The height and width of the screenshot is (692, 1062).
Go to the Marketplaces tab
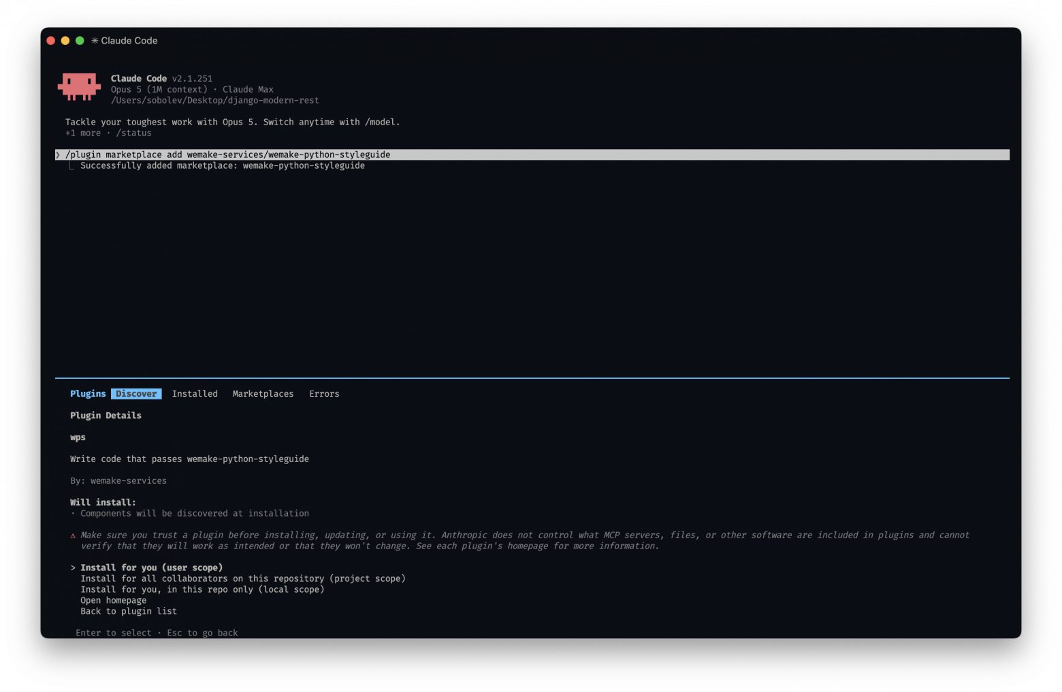pyautogui.click(x=263, y=394)
